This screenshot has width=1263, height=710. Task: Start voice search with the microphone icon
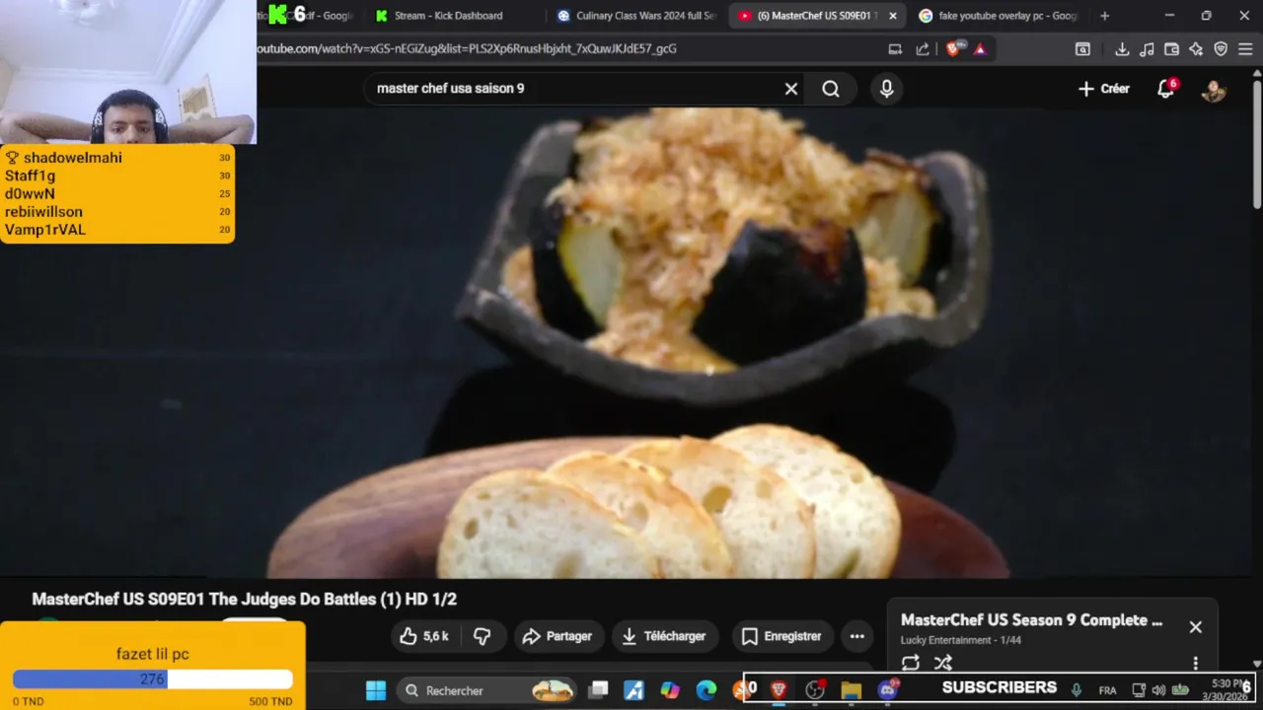coord(886,89)
